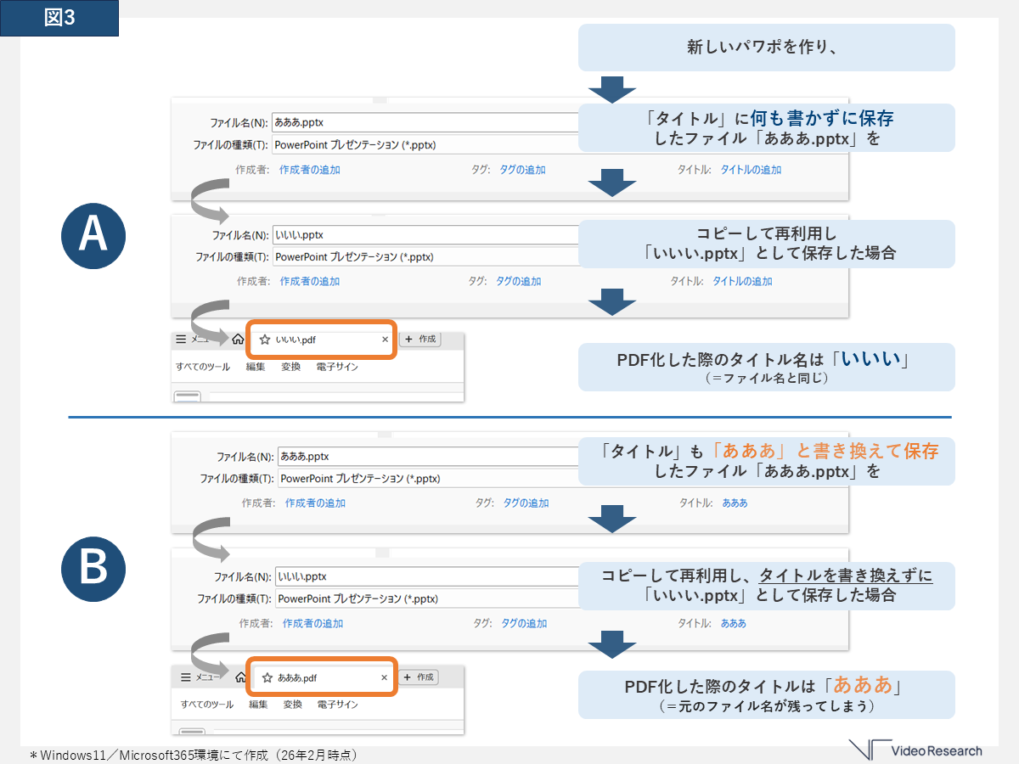Open すべてのツール under the あああ.pdf tab
Viewport: 1019px width, 764px height.
[x=207, y=705]
